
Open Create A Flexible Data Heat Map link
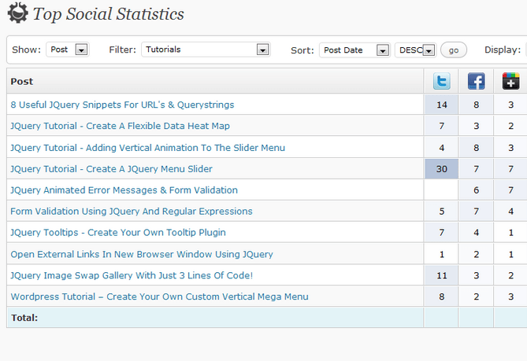pyautogui.click(x=120, y=126)
